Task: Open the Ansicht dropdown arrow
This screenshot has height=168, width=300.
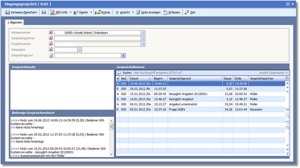Action: click(x=133, y=12)
